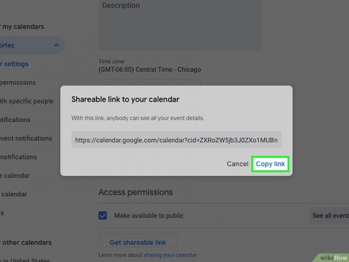Cancel the shareable link dialog
Screen dimensions: 349x262
point(237,164)
